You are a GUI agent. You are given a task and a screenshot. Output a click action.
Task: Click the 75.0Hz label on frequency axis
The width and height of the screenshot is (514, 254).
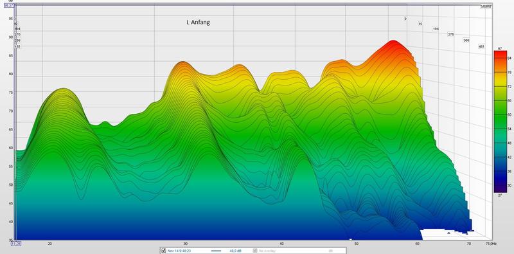(x=491, y=244)
